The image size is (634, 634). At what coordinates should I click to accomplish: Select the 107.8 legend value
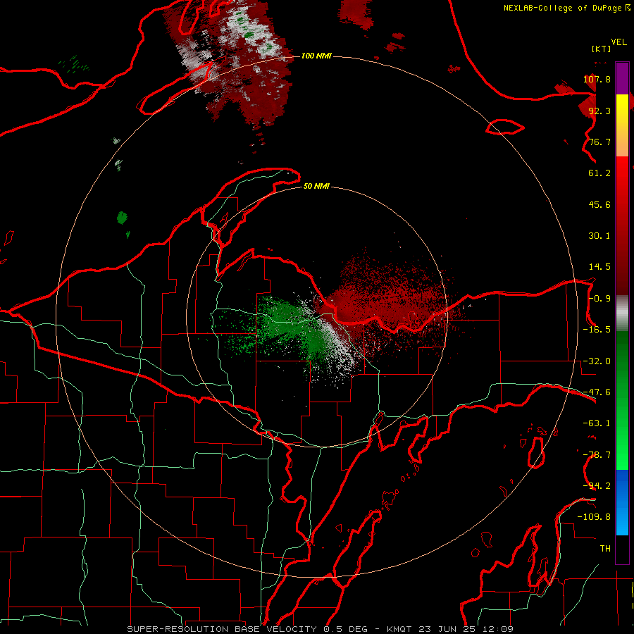coord(597,79)
